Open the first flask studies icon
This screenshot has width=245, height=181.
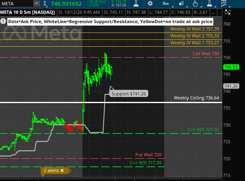136,3
